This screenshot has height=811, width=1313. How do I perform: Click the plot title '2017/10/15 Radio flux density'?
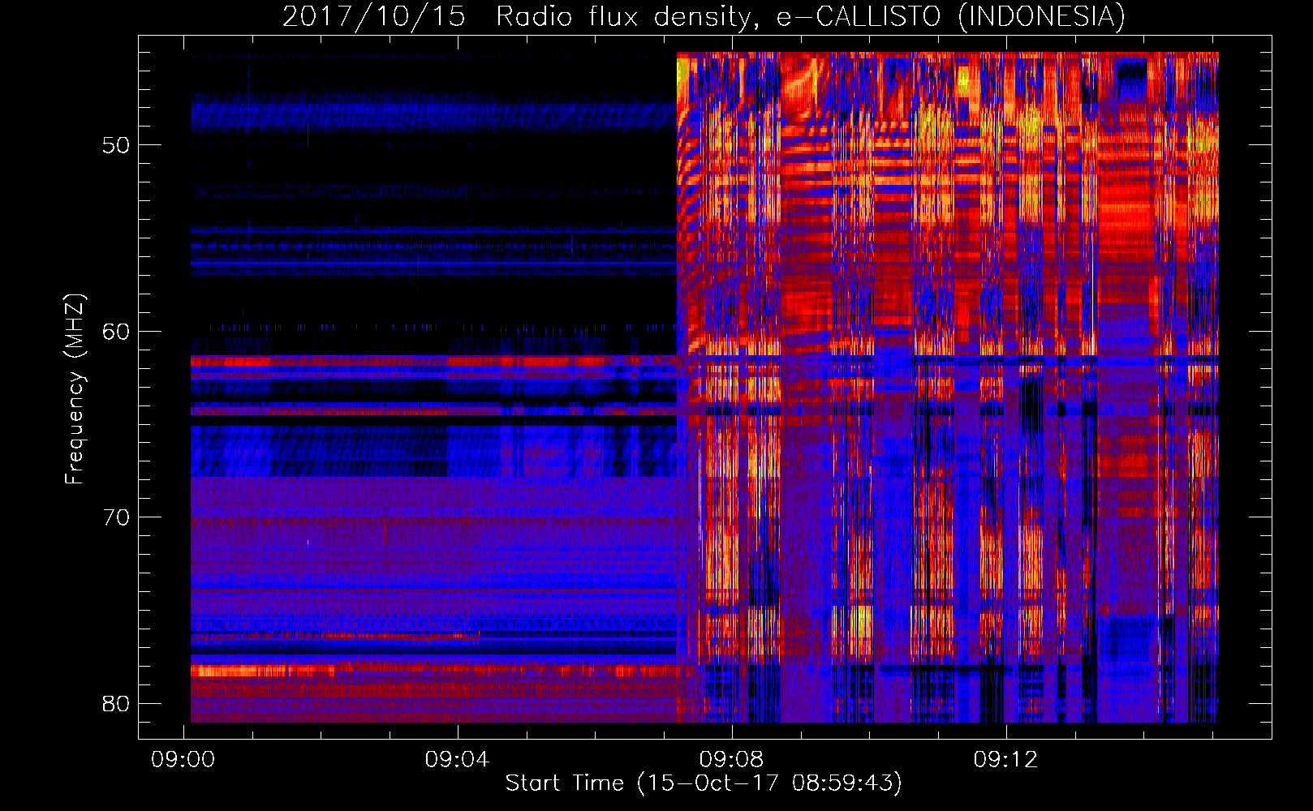704,16
